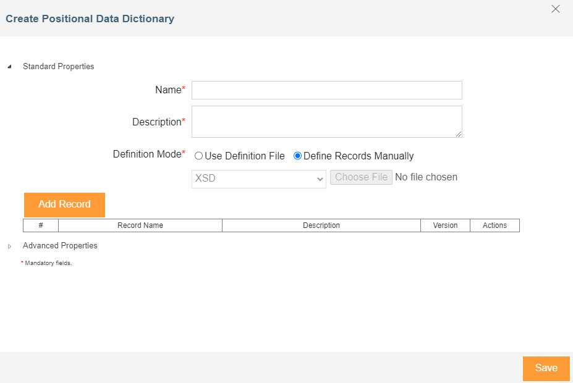
Task: Click the Description table column header
Action: (321, 225)
